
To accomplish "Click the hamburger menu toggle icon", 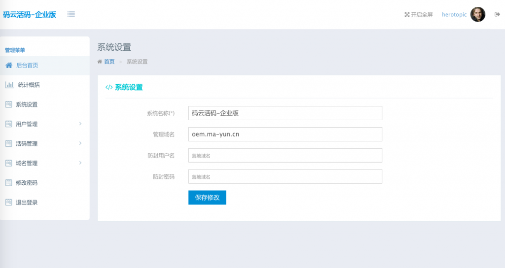I will click(x=71, y=14).
